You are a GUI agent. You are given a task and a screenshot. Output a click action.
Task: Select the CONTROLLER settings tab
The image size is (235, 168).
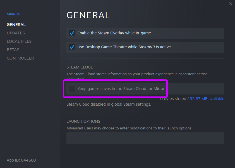20,58
